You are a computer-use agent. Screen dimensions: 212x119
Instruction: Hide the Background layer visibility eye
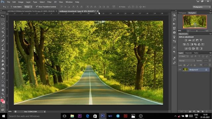click(180, 70)
